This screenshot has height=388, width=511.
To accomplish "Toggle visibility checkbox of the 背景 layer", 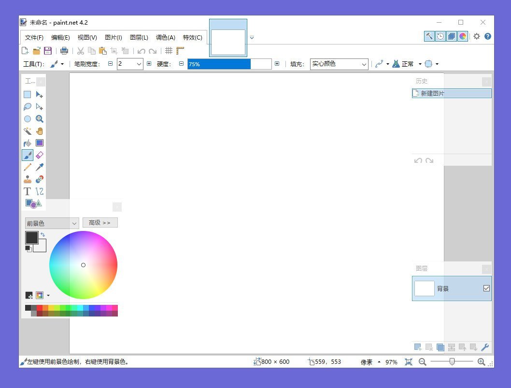I will tap(486, 288).
